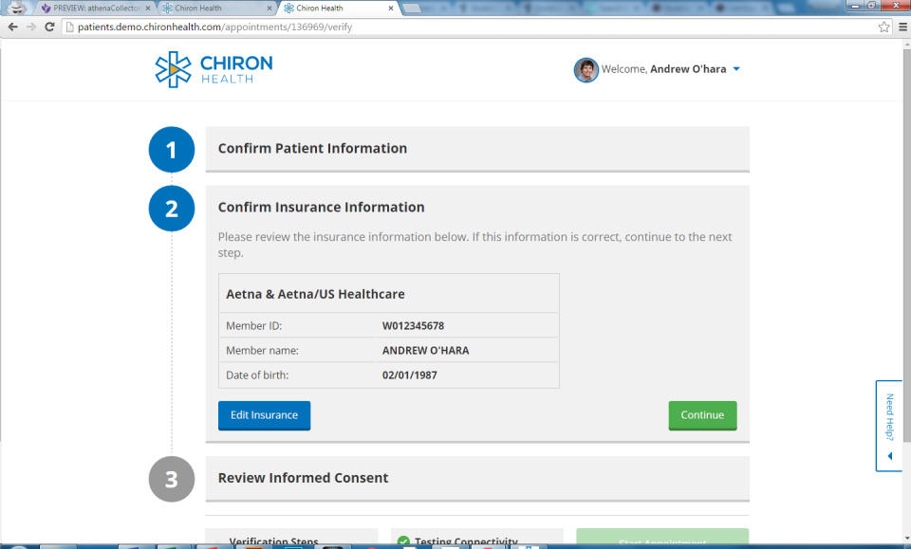This screenshot has width=911, height=549.
Task: Click the address bar URL field
Action: click(476, 27)
